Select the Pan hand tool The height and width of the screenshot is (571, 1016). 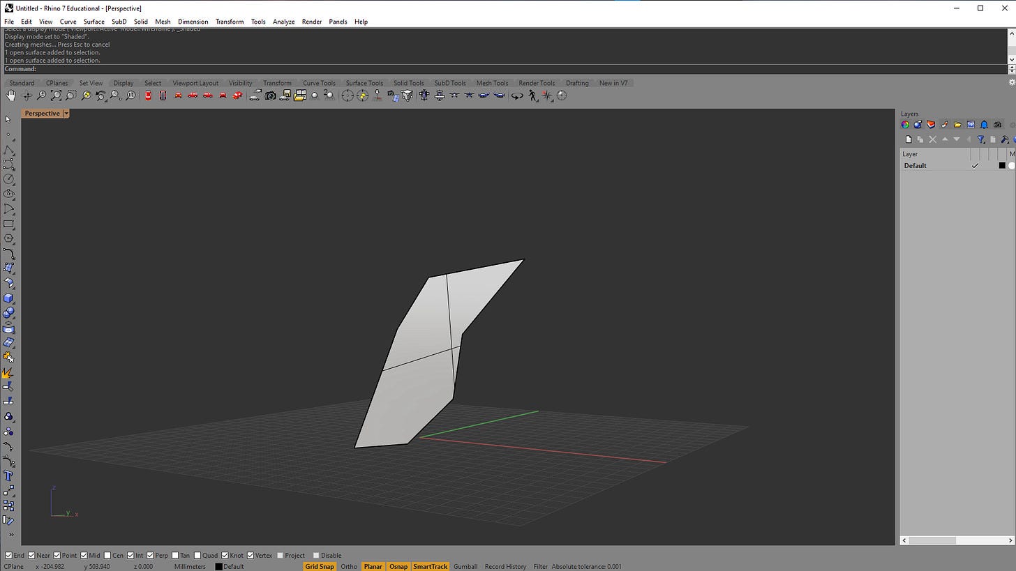(x=11, y=96)
